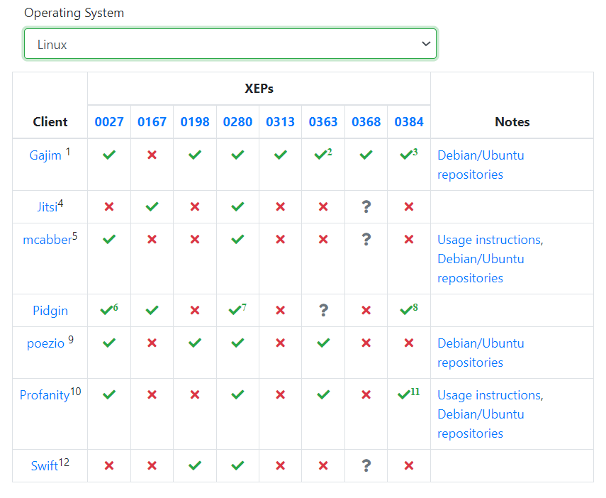This screenshot has width=606, height=498.
Task: Open the XEP 0027 column link
Action: click(109, 122)
